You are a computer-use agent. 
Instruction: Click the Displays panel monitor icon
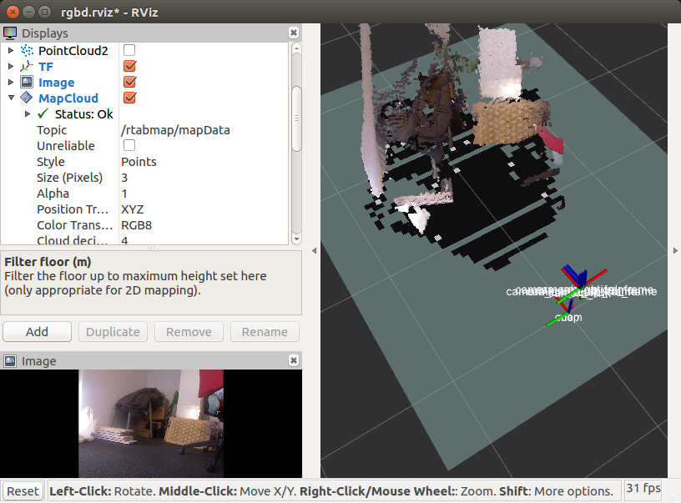[x=10, y=33]
